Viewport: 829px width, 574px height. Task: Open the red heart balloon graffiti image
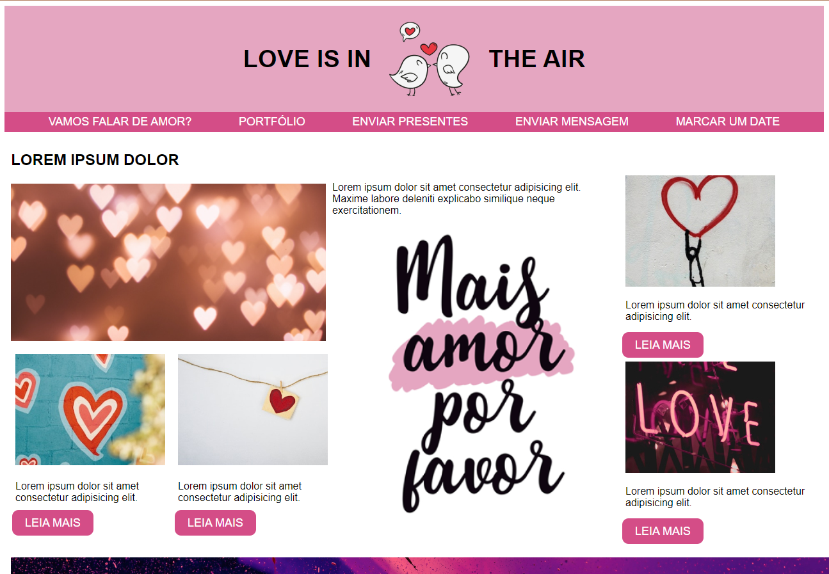(700, 231)
